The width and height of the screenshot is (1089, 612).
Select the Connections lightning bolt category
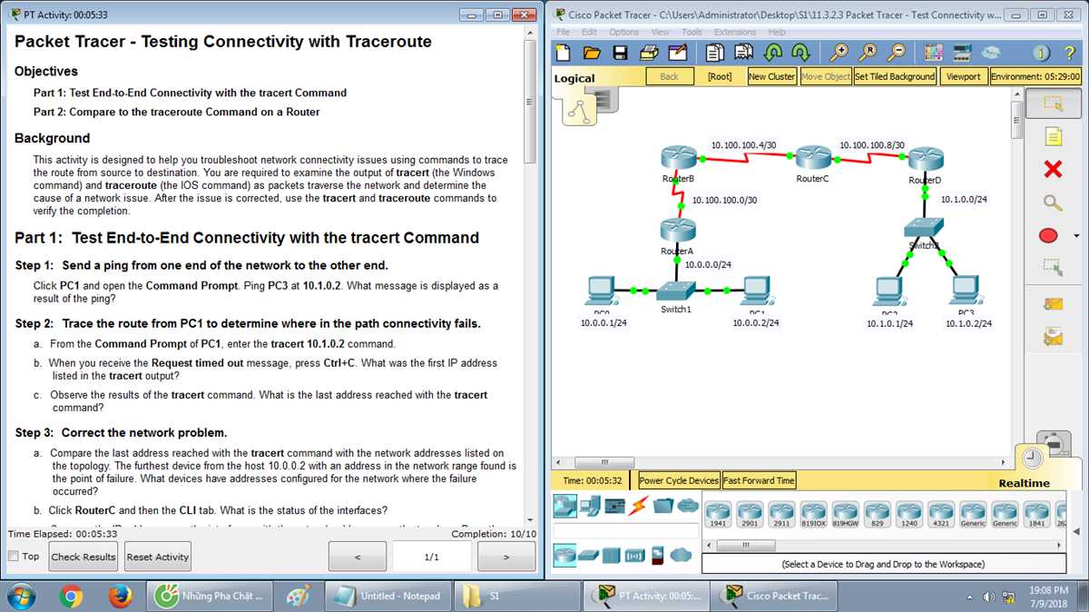click(x=638, y=507)
